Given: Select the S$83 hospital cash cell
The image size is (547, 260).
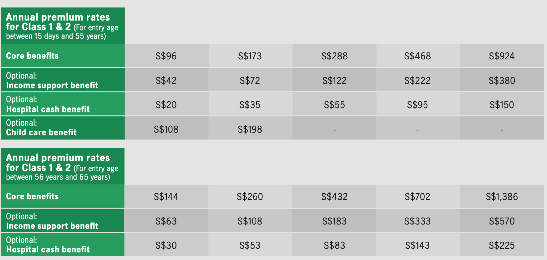Looking at the screenshot, I should click(x=334, y=245).
